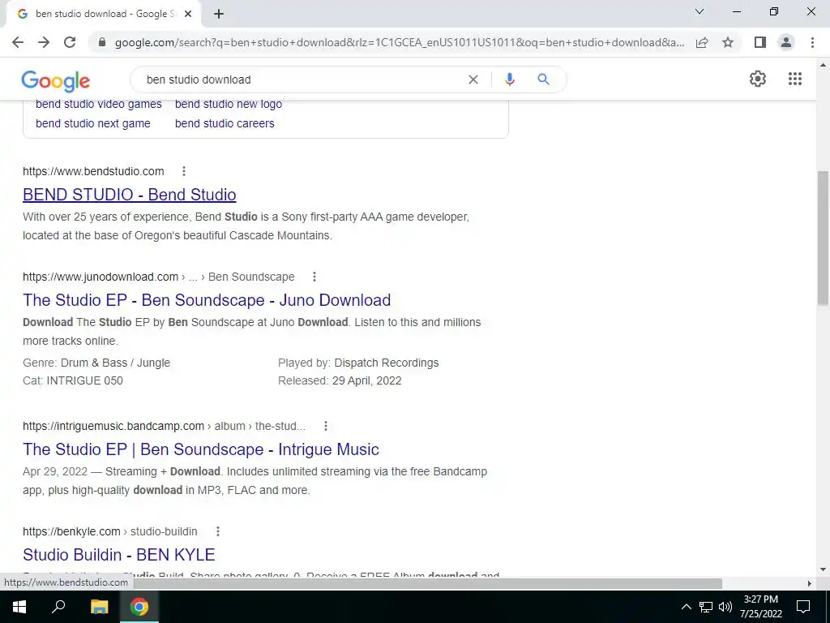Open the Chrome side panel
Image resolution: width=830 pixels, height=623 pixels.
click(x=760, y=42)
